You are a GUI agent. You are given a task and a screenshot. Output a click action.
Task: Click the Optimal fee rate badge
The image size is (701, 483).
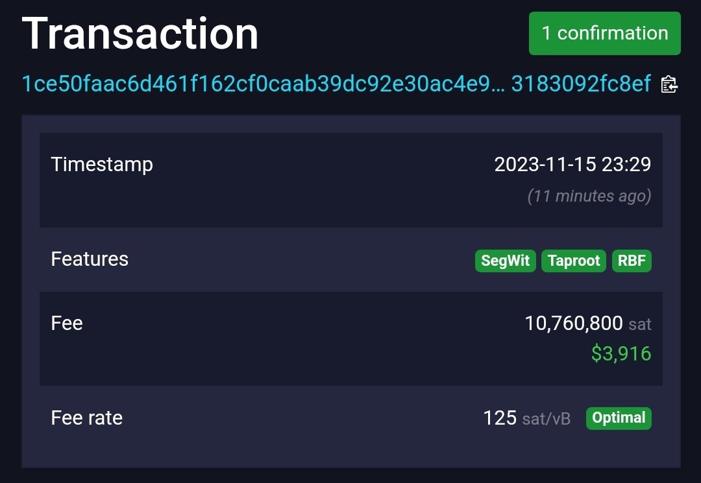pos(619,418)
